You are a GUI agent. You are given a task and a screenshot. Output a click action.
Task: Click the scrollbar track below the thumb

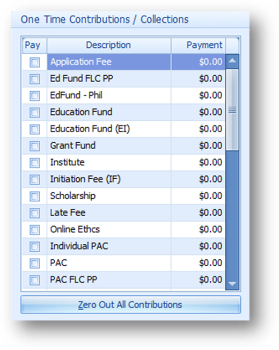[232, 214]
